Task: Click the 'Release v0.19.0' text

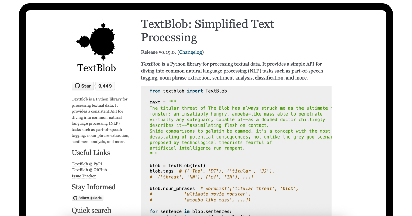Action: tap(158, 52)
